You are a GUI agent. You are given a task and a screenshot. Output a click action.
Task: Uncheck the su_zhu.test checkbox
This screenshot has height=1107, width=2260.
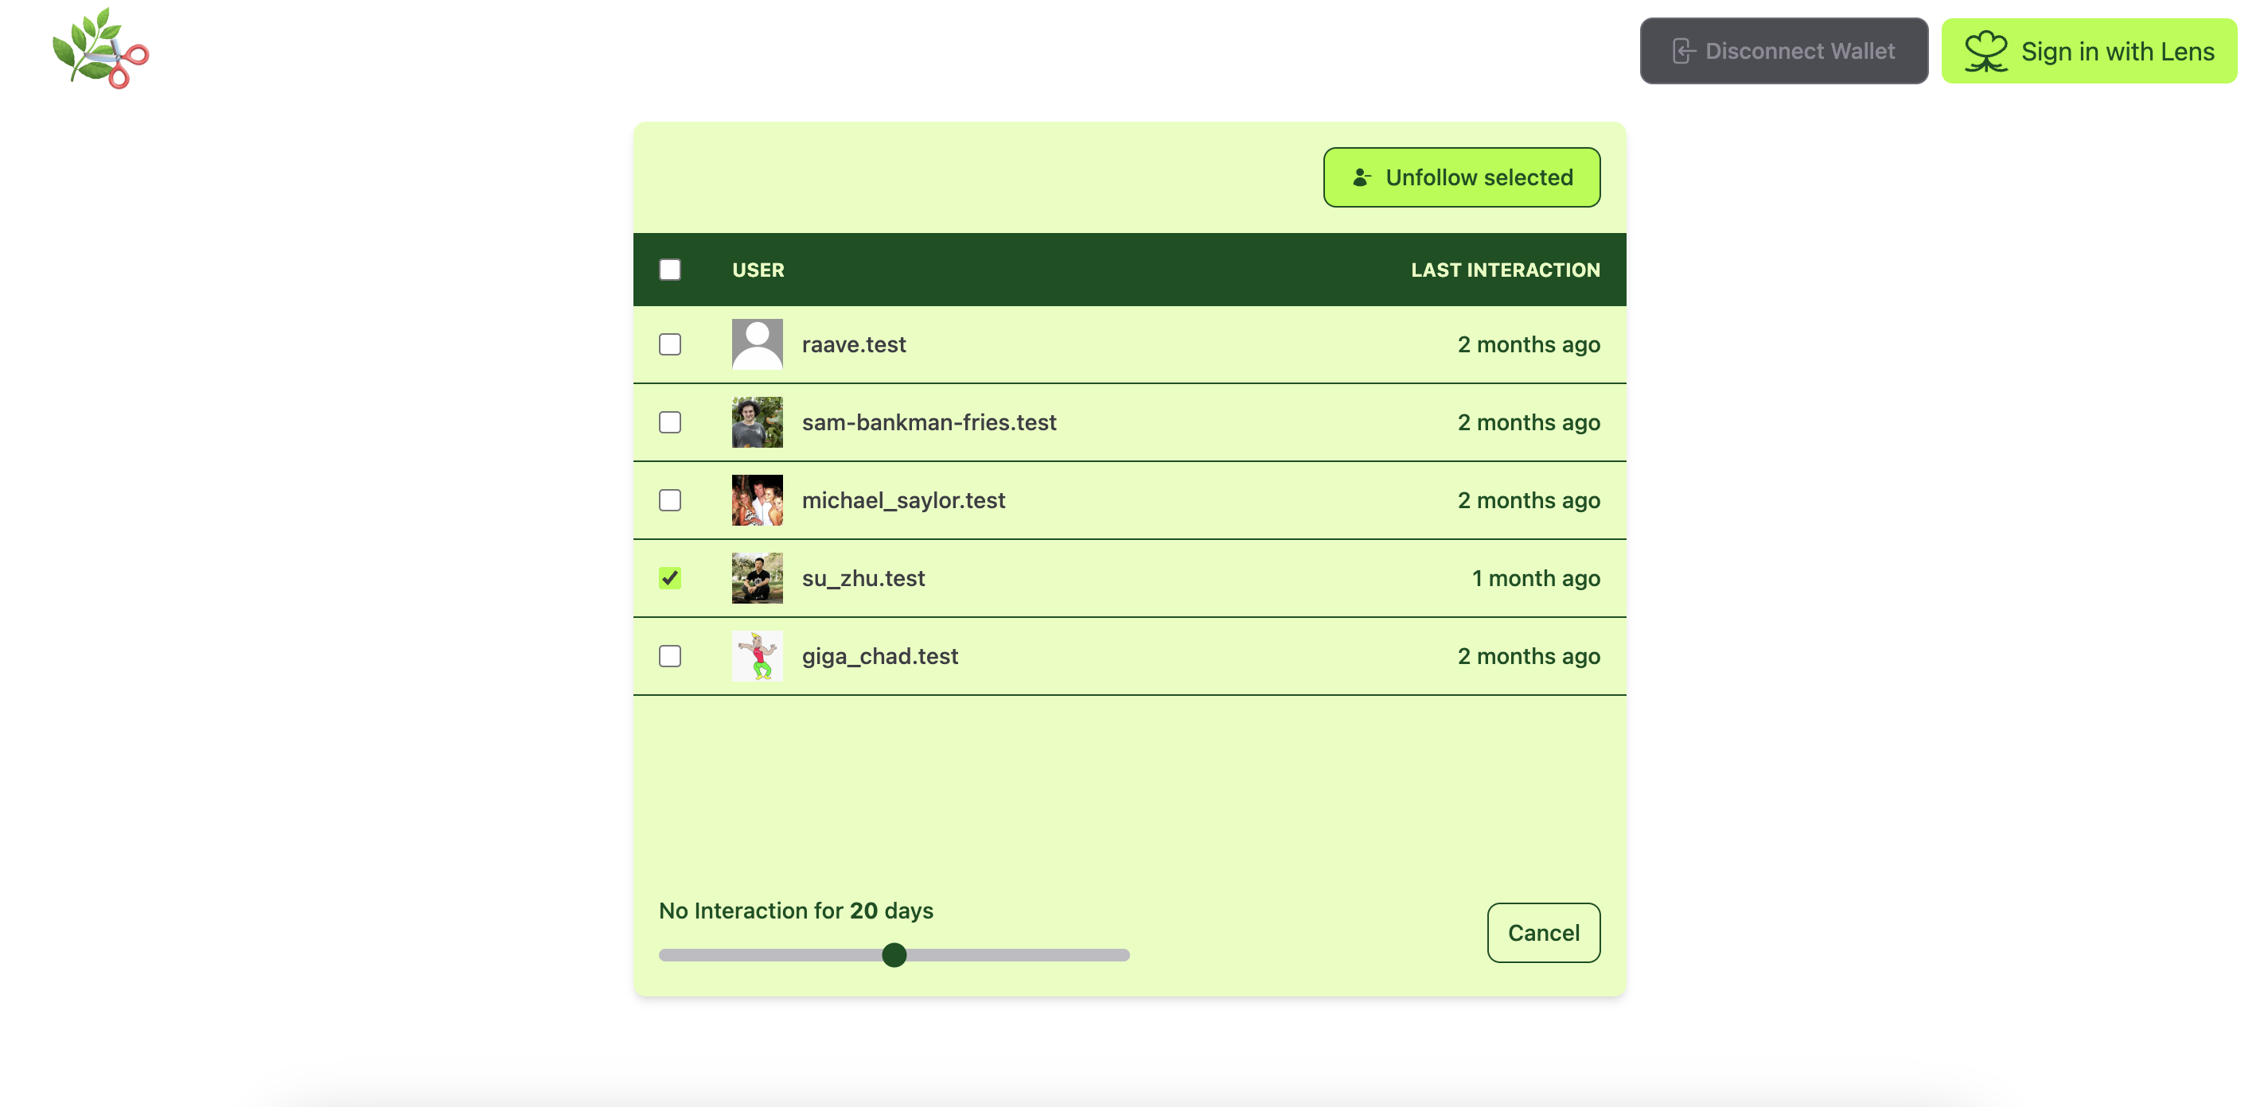(669, 578)
